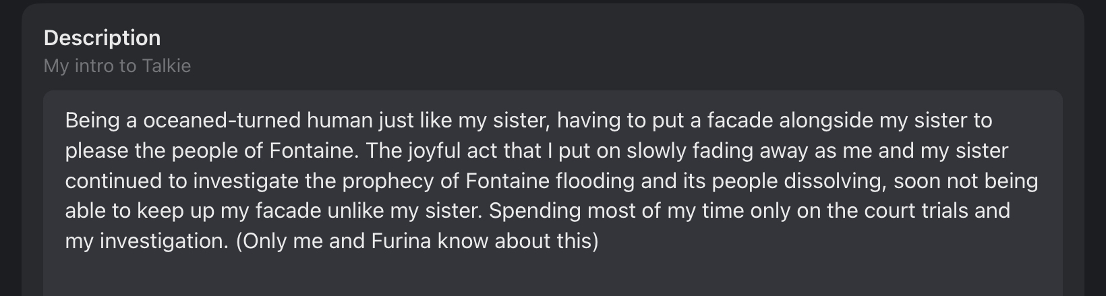Viewport: 1106px width, 296px height.
Task: Click empty area below the description text
Action: point(553,276)
